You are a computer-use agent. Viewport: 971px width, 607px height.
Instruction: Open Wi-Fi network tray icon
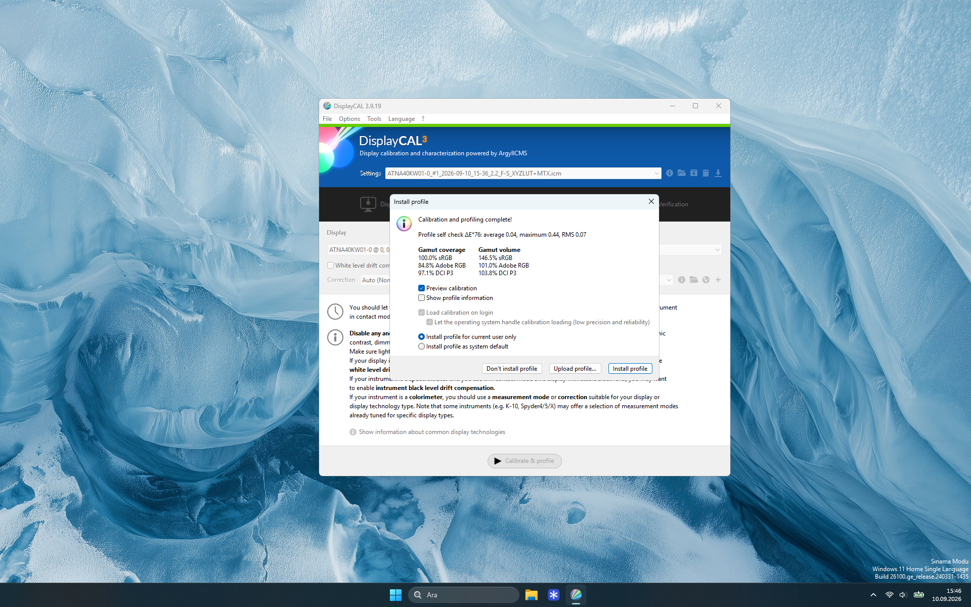coord(889,595)
